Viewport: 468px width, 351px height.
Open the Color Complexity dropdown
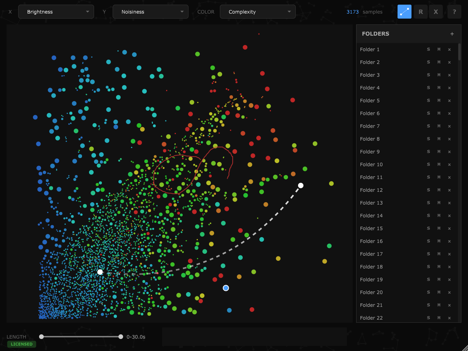(258, 12)
